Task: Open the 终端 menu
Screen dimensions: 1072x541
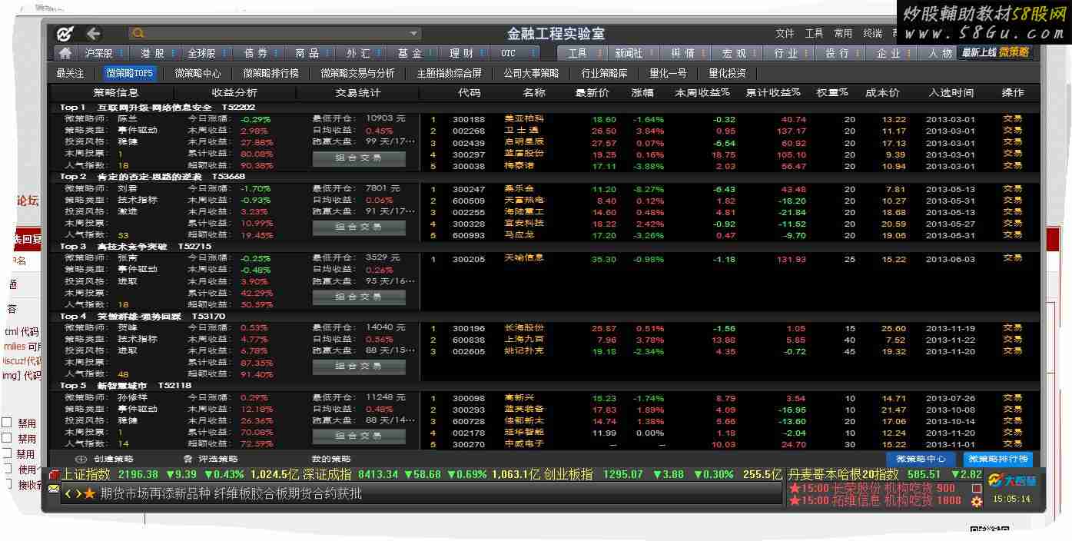Action: point(872,34)
